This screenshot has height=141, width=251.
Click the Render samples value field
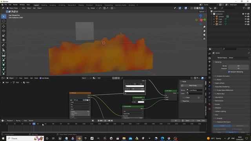click(238, 66)
